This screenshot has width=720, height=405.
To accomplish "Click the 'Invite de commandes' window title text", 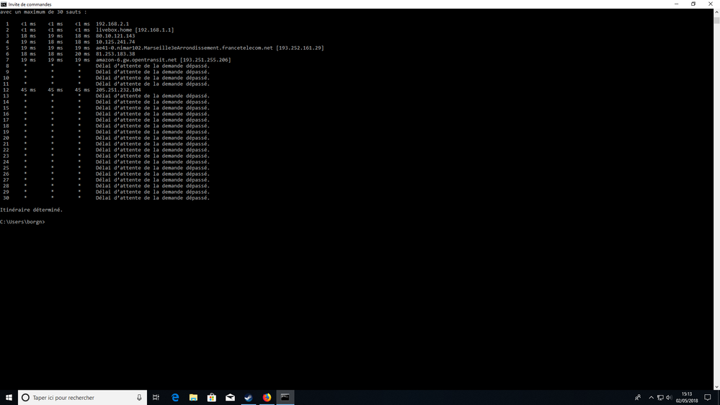I will (30, 4).
